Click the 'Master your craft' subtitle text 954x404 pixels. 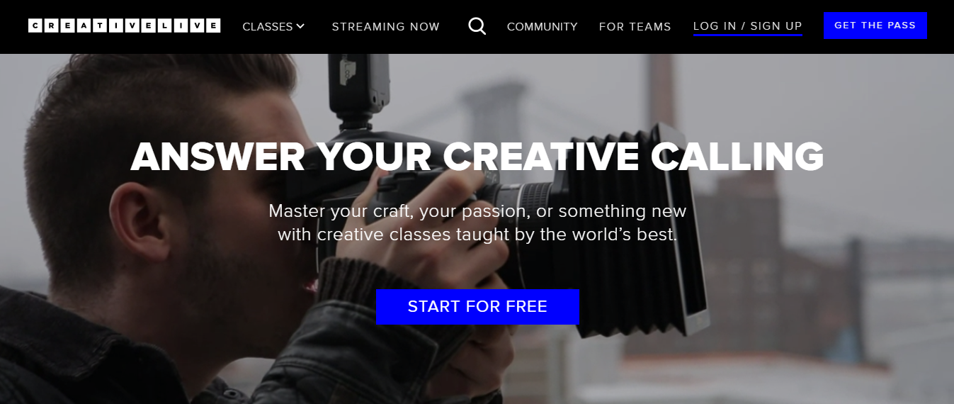pyautogui.click(x=477, y=223)
